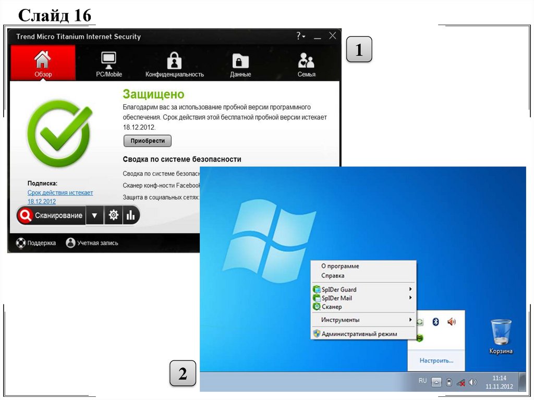Open the Корзина recycle bin icon
This screenshot has height=400, width=534.
coord(501,337)
